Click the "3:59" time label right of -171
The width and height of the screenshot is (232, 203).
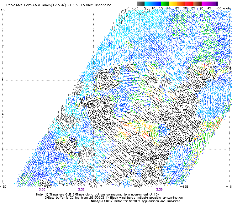click(159, 190)
